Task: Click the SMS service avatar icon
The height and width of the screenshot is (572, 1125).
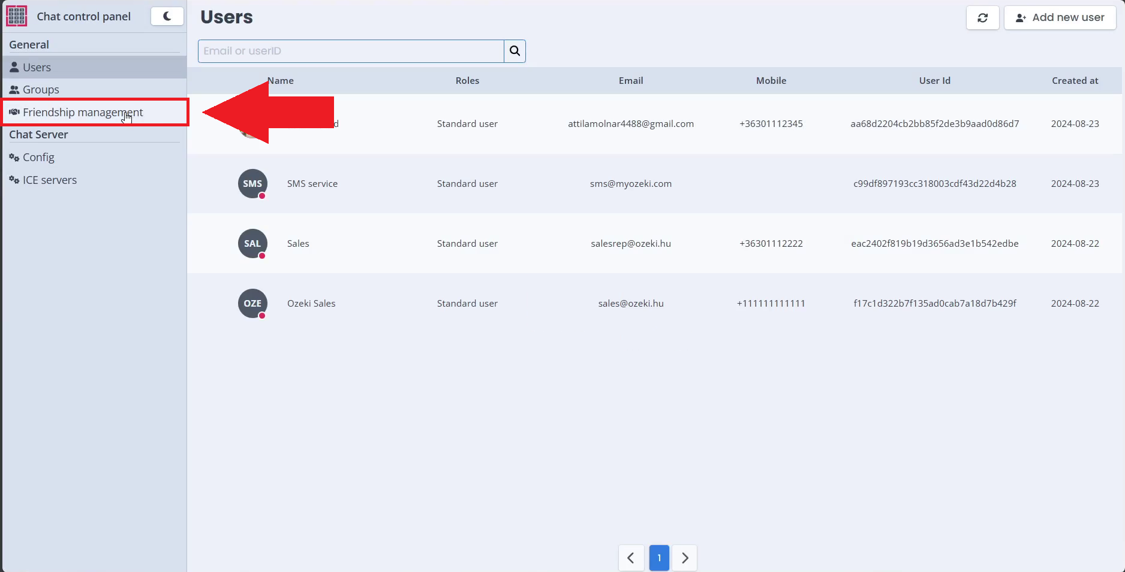Action: click(252, 184)
